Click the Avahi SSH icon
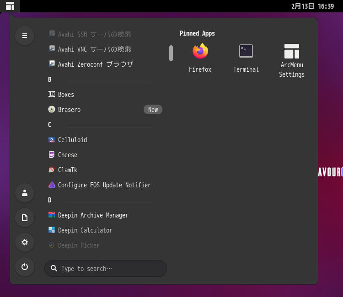The image size is (343, 297). pyautogui.click(x=52, y=34)
